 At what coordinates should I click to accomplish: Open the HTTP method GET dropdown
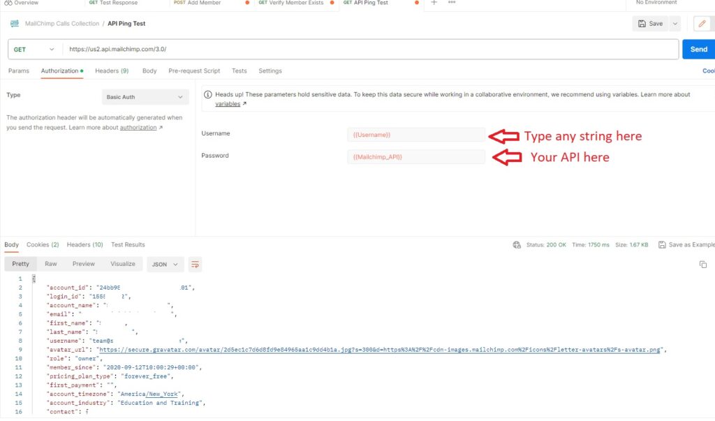pyautogui.click(x=34, y=50)
